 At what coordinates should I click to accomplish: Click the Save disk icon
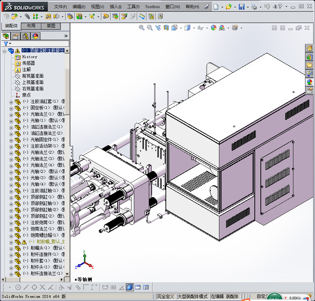click(241, 7)
